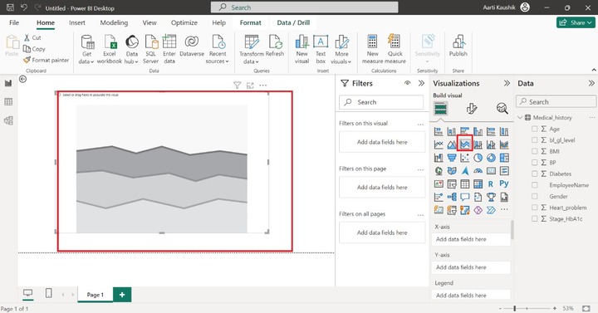
Task: Add a new page with plus button
Action: coord(122,295)
